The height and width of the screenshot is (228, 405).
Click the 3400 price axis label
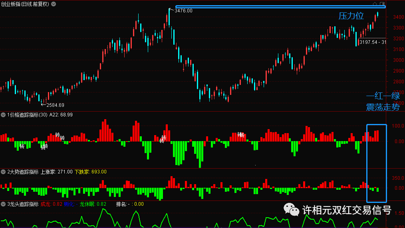[399, 17]
